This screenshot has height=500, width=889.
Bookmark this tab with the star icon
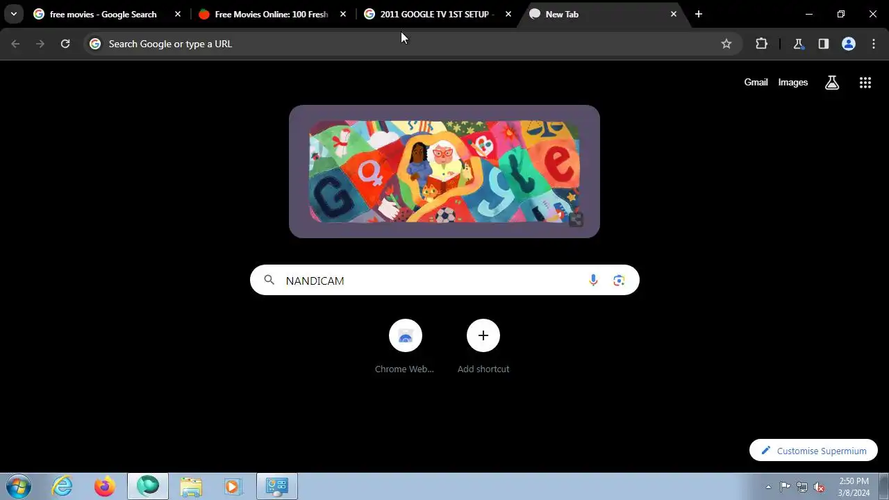[x=726, y=44]
